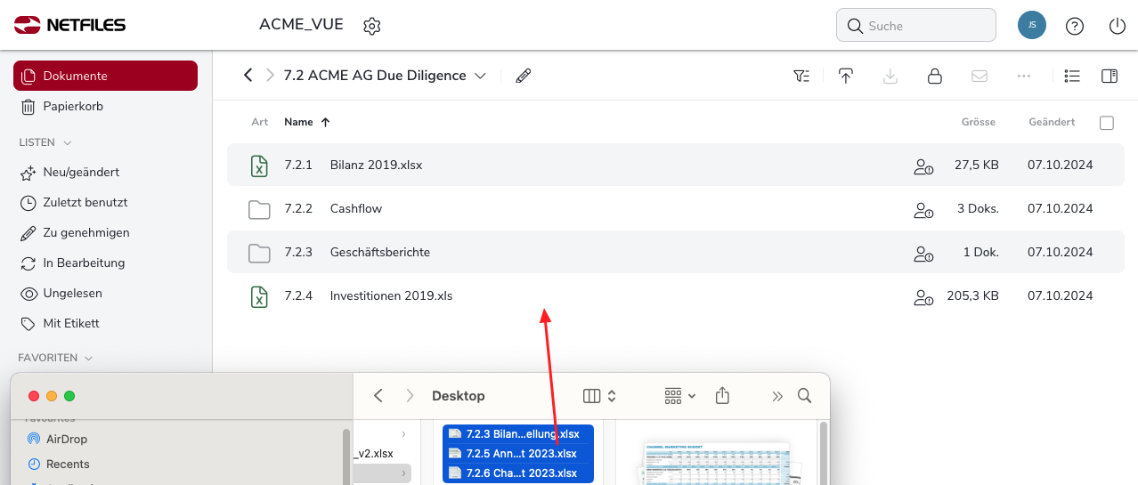Open the filter list icon
This screenshot has height=485, width=1138.
click(x=801, y=76)
